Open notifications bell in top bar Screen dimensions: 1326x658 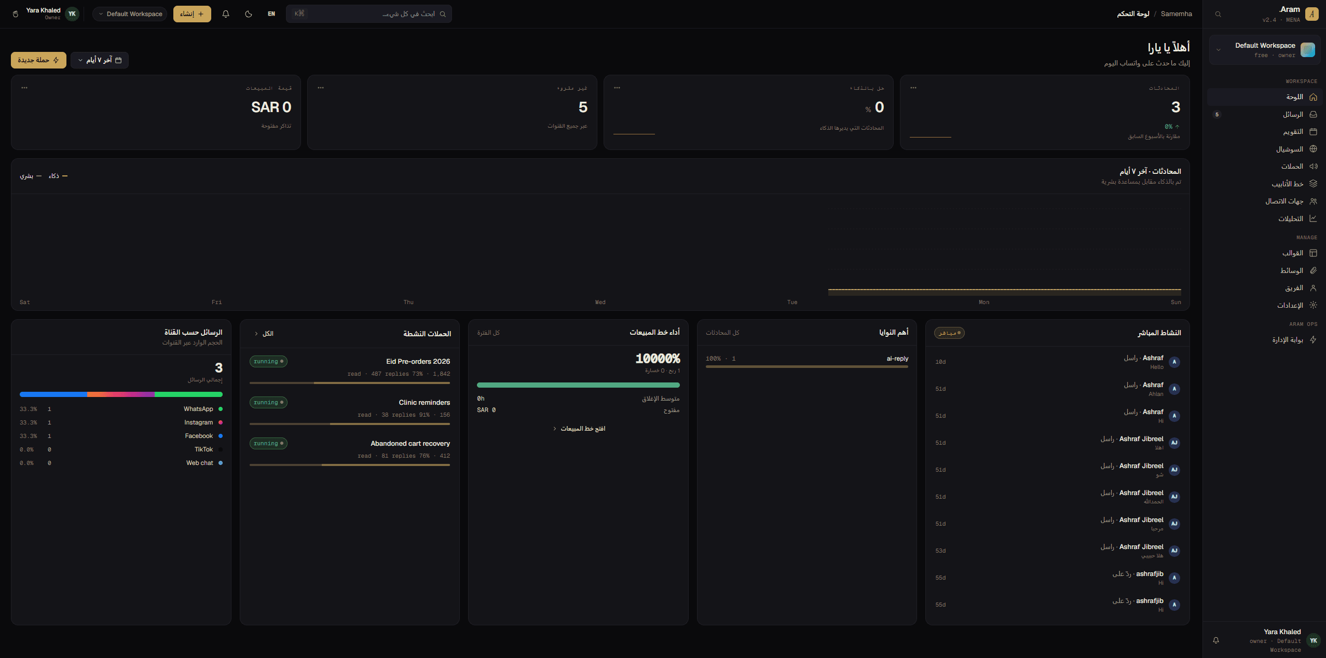coord(226,14)
